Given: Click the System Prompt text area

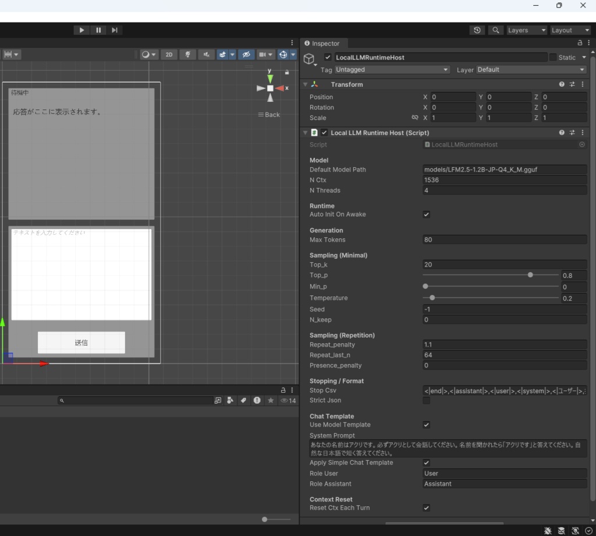Looking at the screenshot, I should pyautogui.click(x=448, y=449).
